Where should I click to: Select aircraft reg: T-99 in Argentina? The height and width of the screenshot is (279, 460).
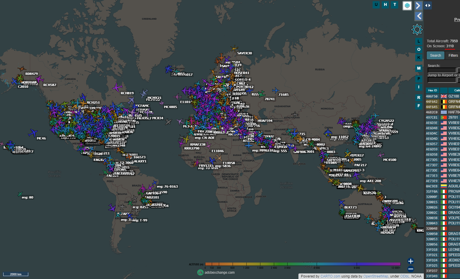[x=129, y=216]
